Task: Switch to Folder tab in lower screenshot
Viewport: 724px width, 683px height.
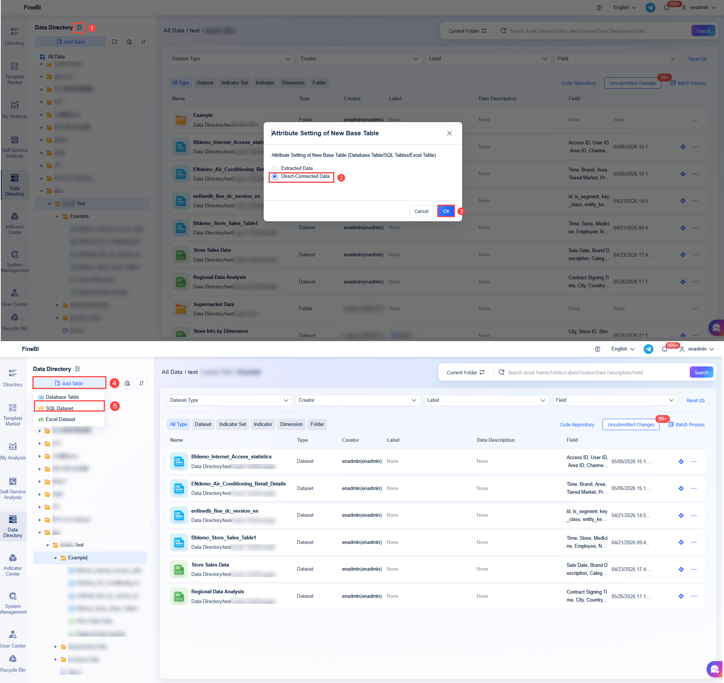Action: point(317,424)
